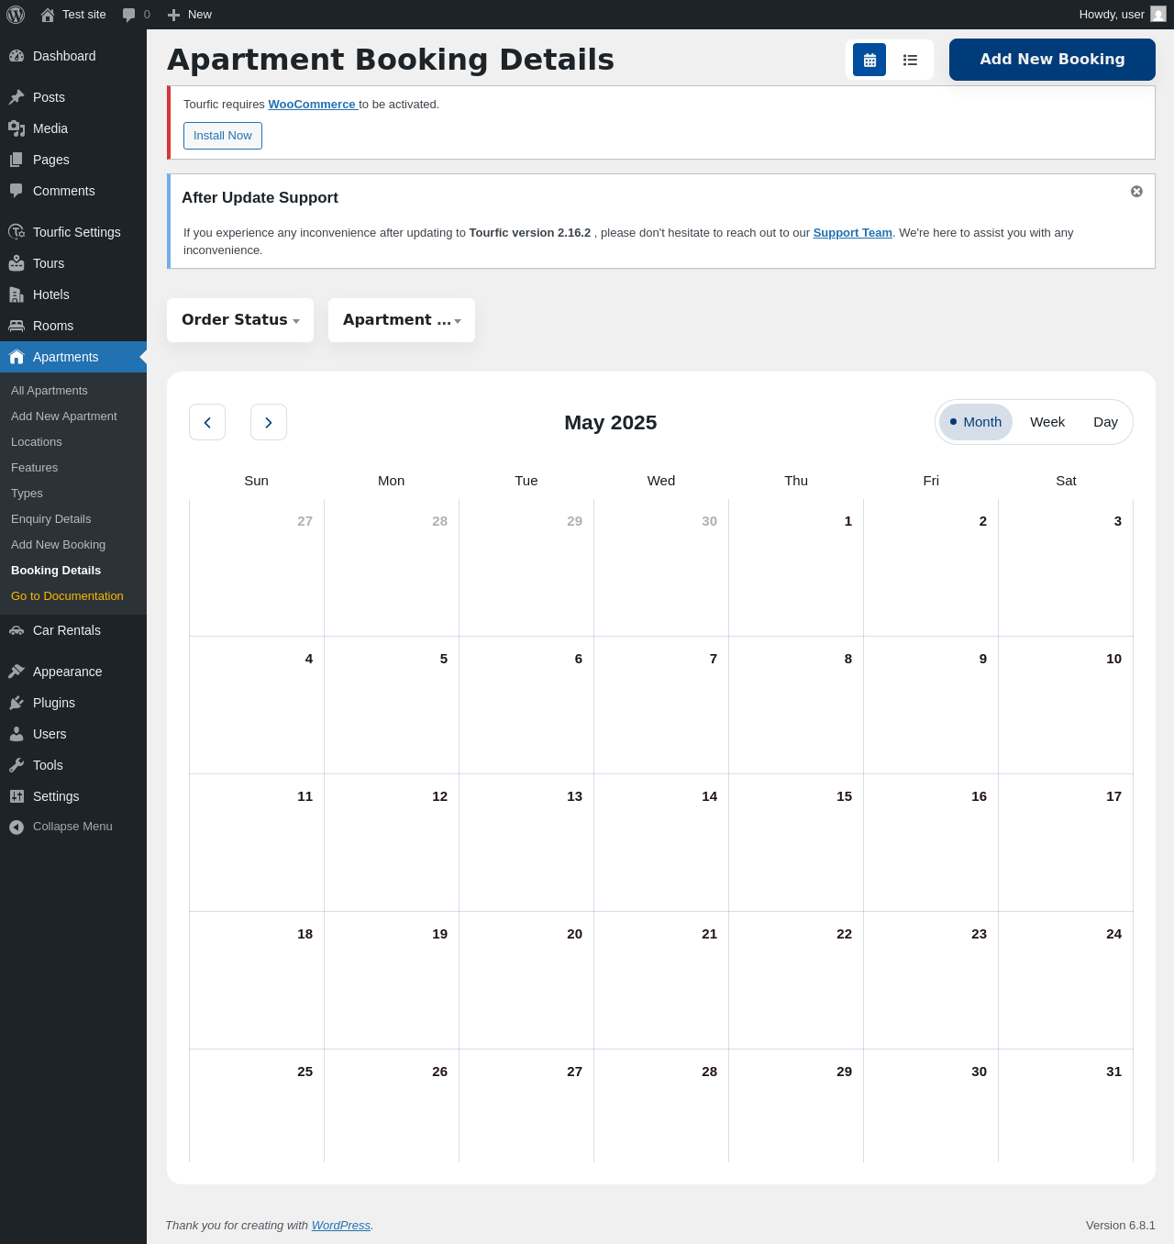Image resolution: width=1174 pixels, height=1244 pixels.
Task: Open WordPress logo menu in admin bar
Action: pyautogui.click(x=16, y=15)
